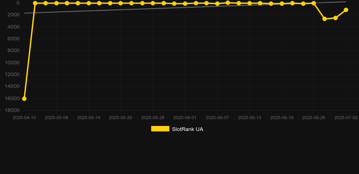The height and width of the screenshot is (174, 359).
Task: Select the data point above 2025-05-20
Action: click(120, 3)
